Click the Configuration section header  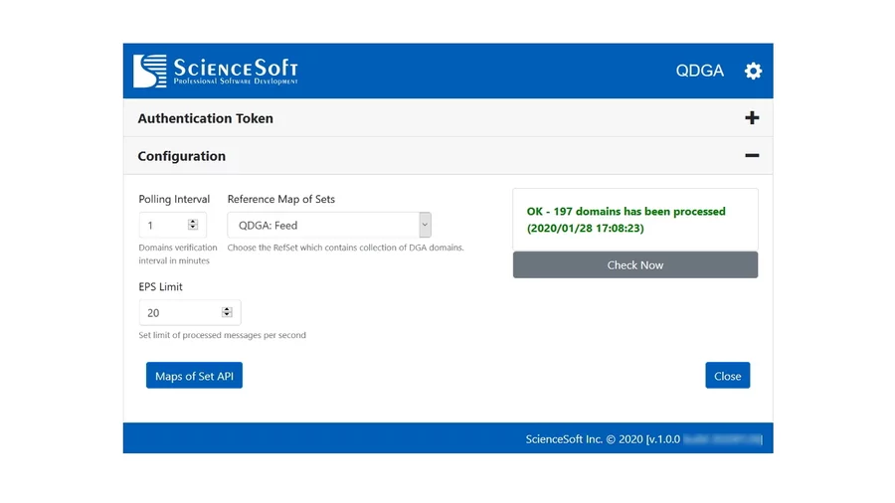[182, 156]
